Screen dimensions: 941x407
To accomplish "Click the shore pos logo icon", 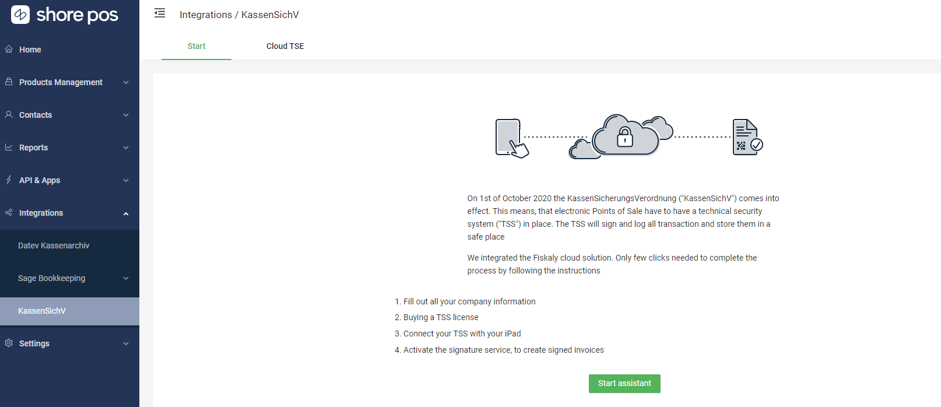I will (x=20, y=15).
